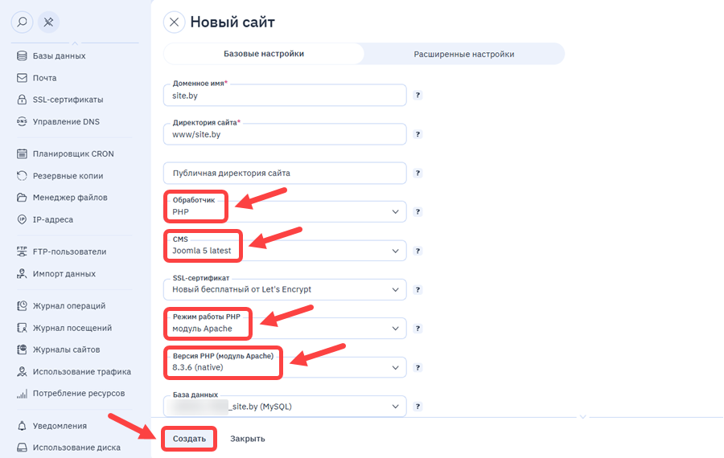
Task: Expand the CMS Joomla 5 latest dropdown
Action: [x=285, y=251]
